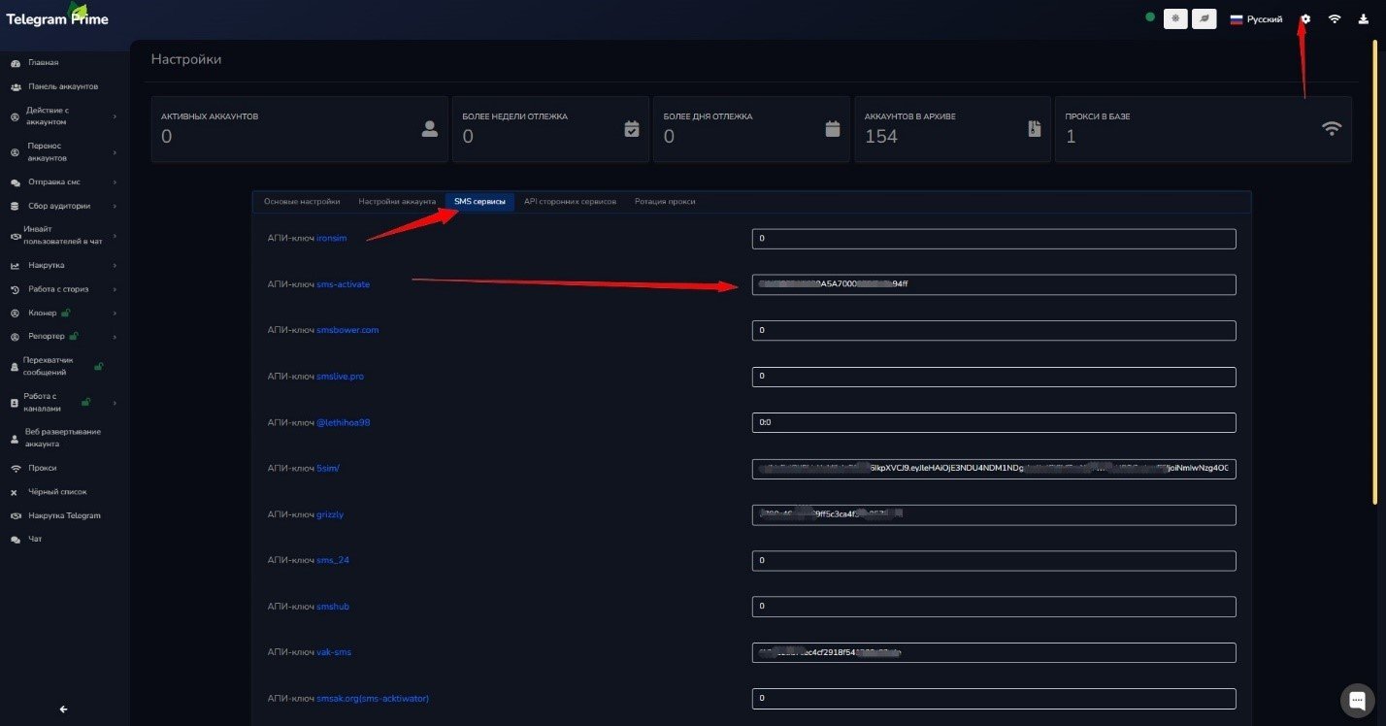The image size is (1386, 726).
Task: Select the SMS сервисы tab
Action: pyautogui.click(x=479, y=202)
